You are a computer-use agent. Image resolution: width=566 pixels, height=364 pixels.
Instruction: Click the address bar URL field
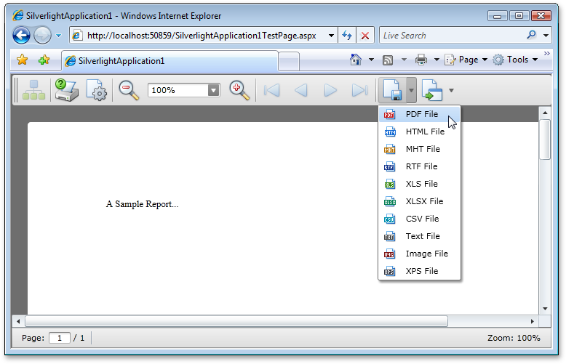[x=202, y=36]
